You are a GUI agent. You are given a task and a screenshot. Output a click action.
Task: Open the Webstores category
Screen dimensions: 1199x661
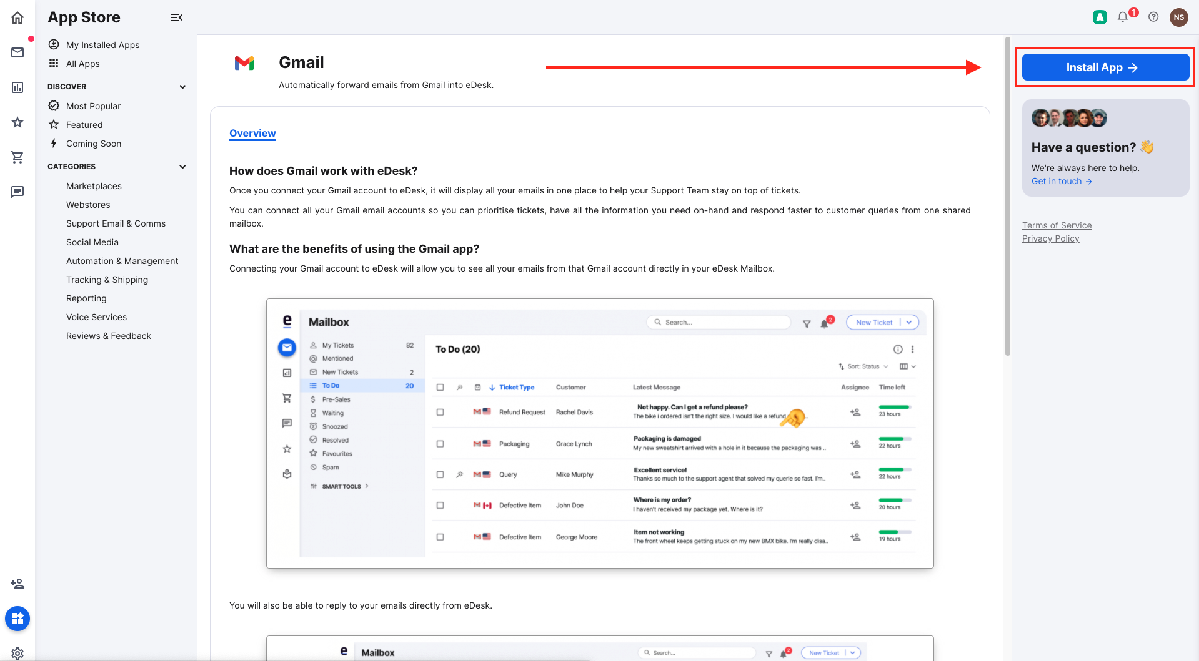88,205
